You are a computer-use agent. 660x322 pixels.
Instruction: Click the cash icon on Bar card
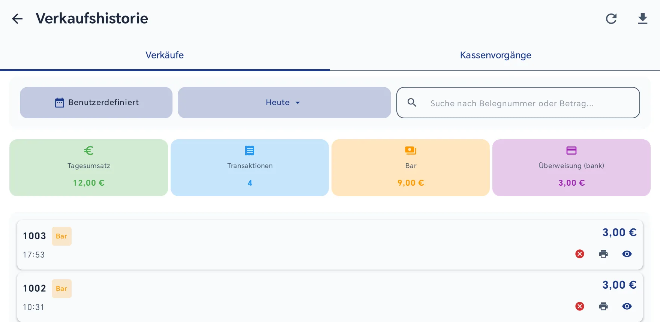[x=411, y=151]
